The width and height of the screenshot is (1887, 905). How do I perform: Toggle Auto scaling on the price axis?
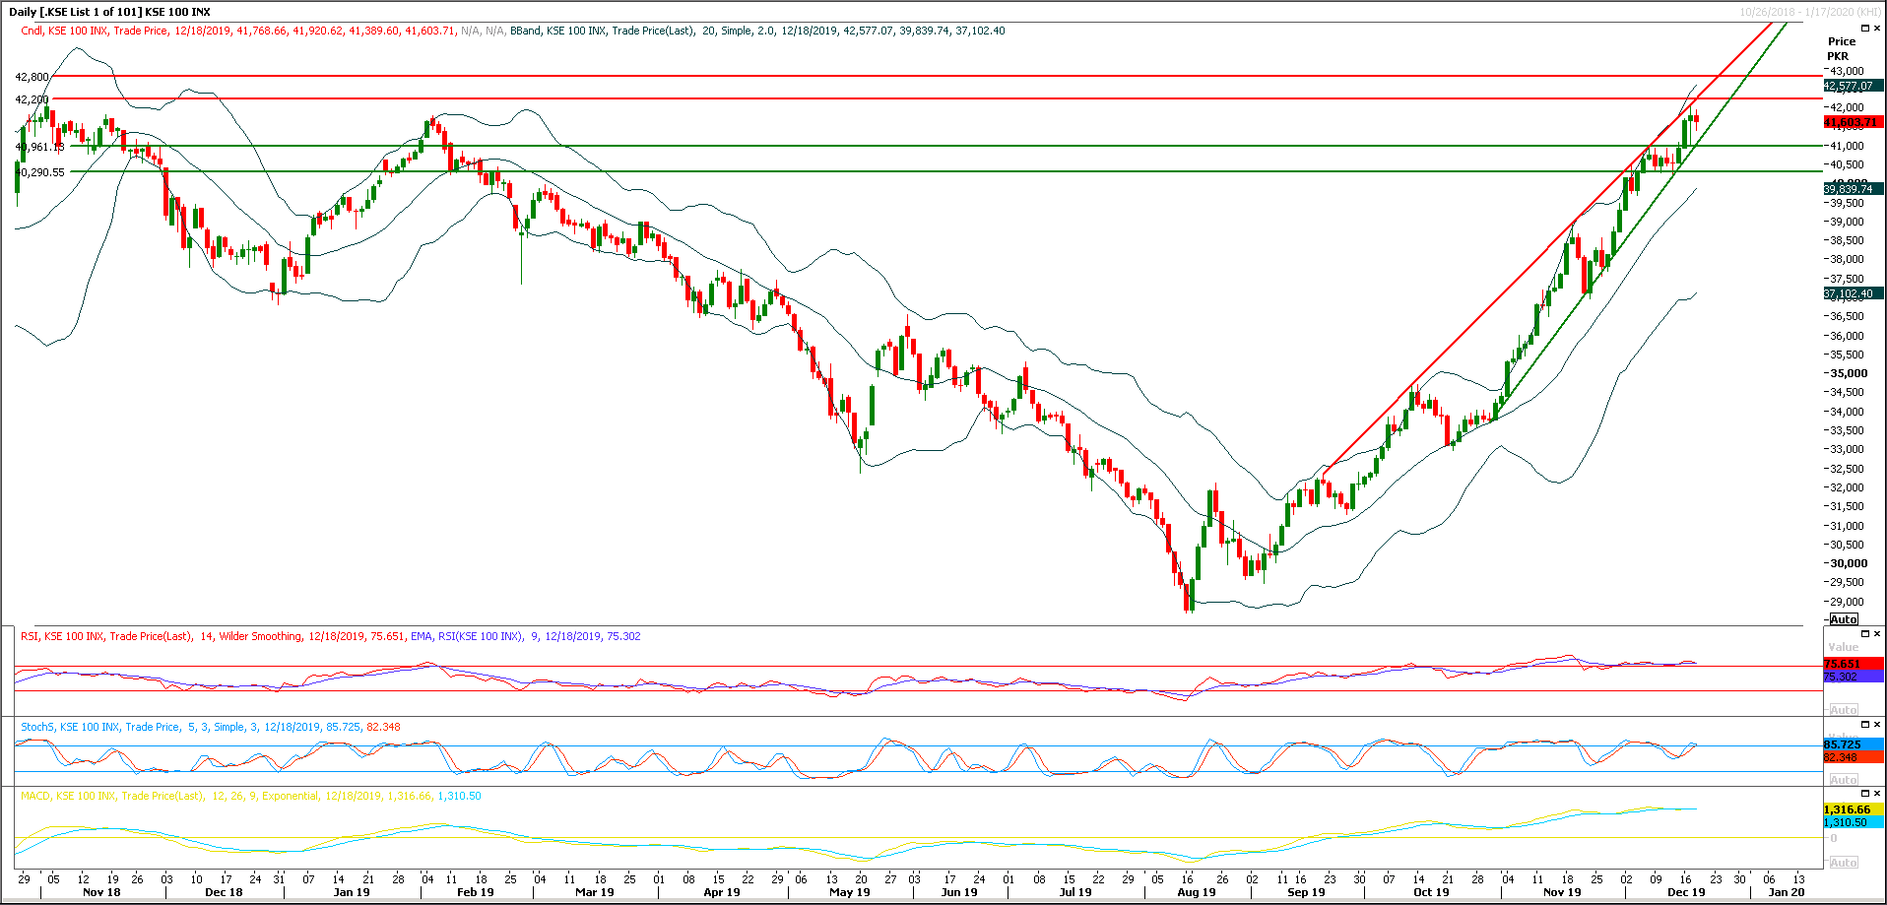[1844, 619]
